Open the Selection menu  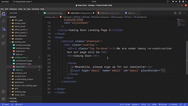(13, 9)
